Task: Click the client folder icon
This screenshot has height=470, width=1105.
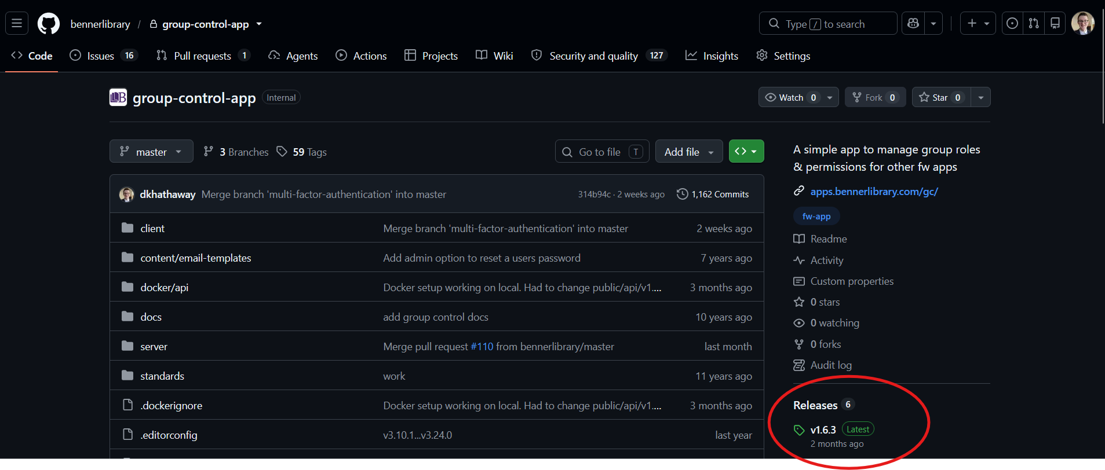Action: 127,227
